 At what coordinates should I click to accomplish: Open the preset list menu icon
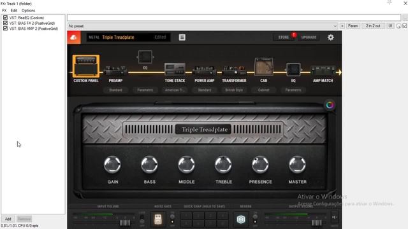182,38
